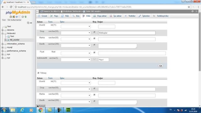Image resolution: width=201 pixels, height=113 pixels.
Task: Expand the information_schema database node
Action: tap(3, 44)
